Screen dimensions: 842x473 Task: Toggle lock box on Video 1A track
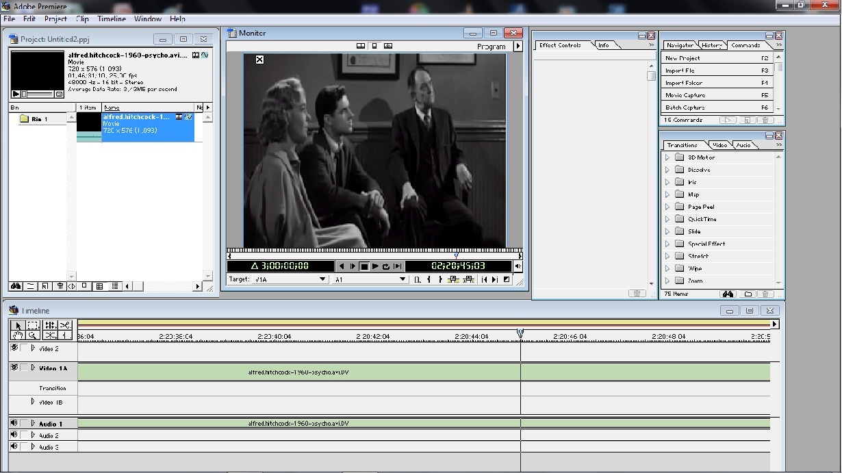24,368
